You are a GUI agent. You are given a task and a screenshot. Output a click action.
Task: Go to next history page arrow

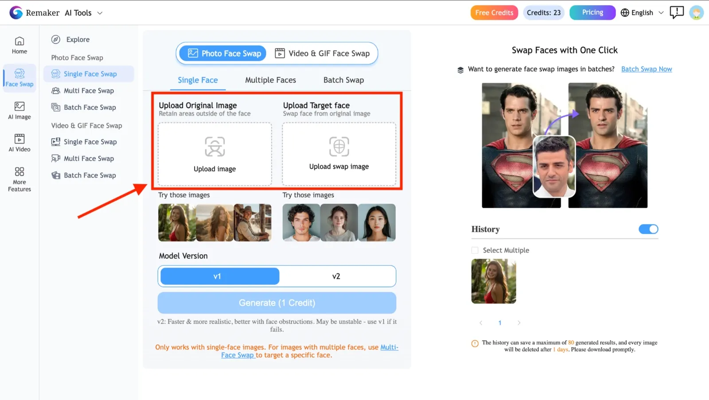coord(519,323)
